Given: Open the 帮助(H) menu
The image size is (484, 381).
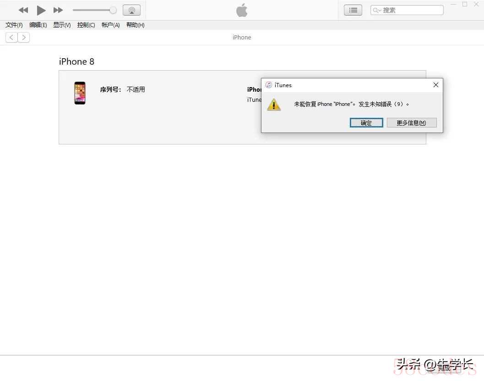Looking at the screenshot, I should click(135, 25).
